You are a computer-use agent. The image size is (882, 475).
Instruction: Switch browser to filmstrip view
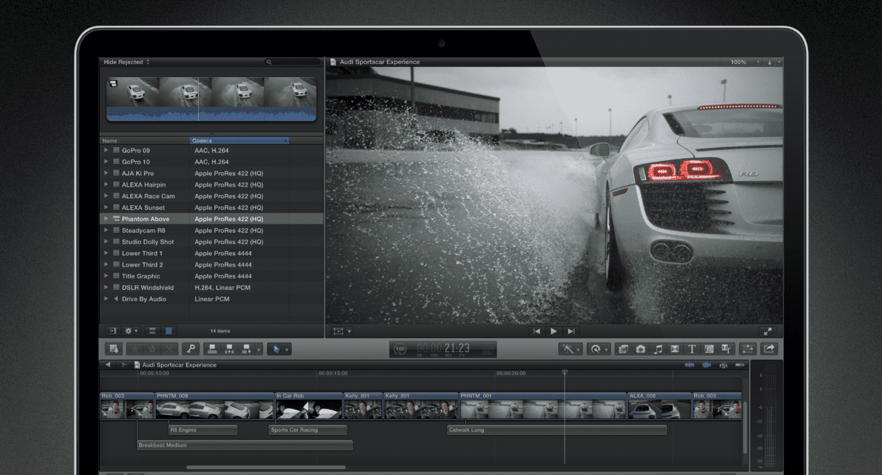coord(152,330)
